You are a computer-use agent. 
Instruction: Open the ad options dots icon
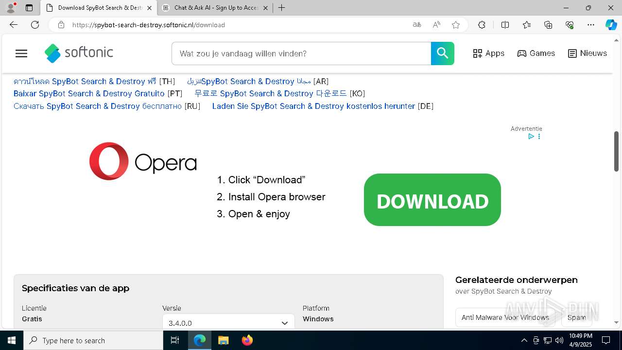(539, 137)
